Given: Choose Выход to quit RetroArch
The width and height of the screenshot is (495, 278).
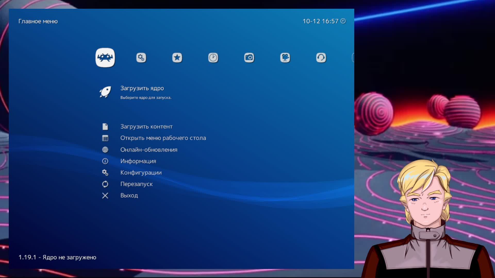Looking at the screenshot, I should pyautogui.click(x=129, y=195).
